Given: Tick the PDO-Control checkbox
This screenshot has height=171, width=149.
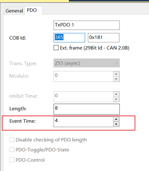Looking at the screenshot, I should pos(12,160).
